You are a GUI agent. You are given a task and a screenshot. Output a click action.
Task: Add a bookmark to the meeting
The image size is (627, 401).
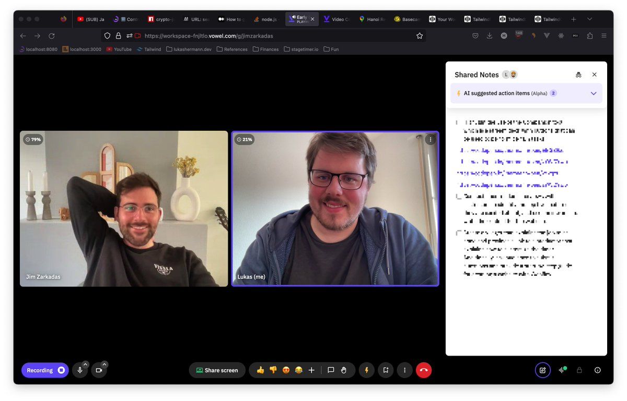point(386,370)
